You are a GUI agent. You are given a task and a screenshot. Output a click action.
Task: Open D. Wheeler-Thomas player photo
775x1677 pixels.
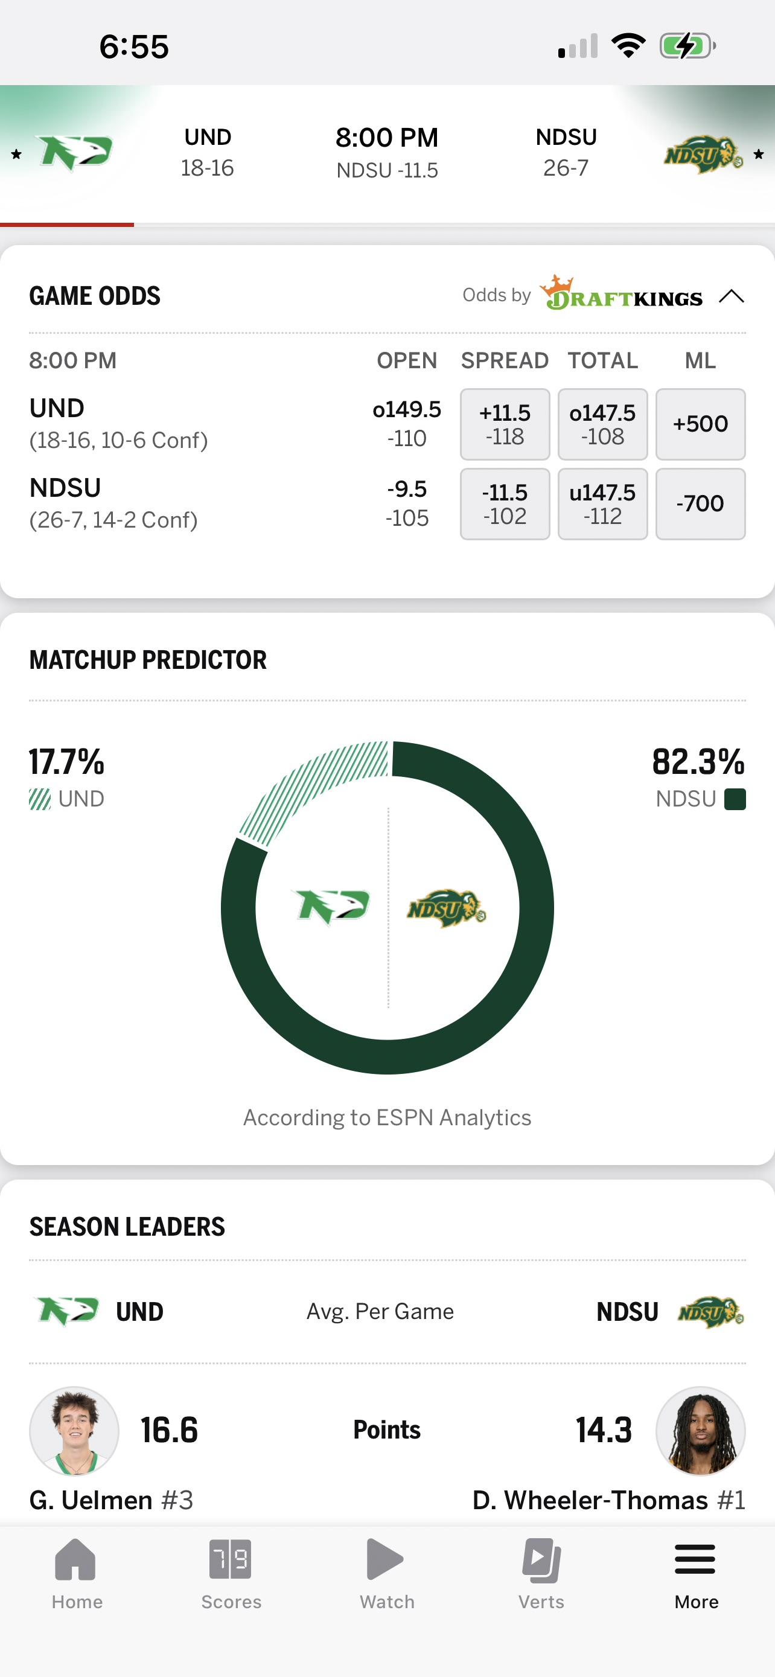(x=700, y=1431)
